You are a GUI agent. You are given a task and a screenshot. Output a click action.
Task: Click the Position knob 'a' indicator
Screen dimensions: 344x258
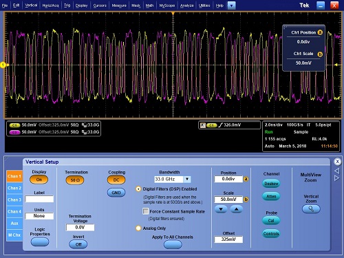click(246, 179)
